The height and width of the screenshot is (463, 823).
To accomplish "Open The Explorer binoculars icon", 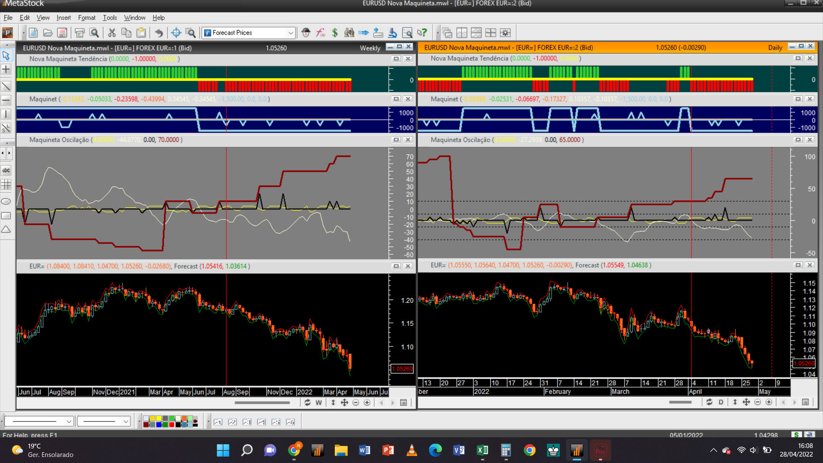I will point(349,33).
